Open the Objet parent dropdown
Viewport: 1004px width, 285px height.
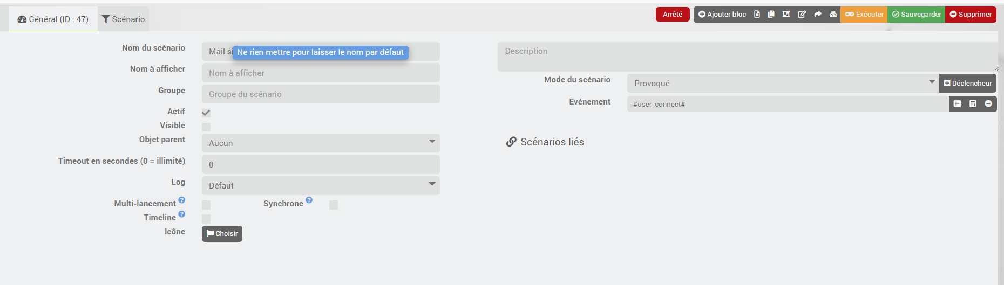tap(321, 143)
